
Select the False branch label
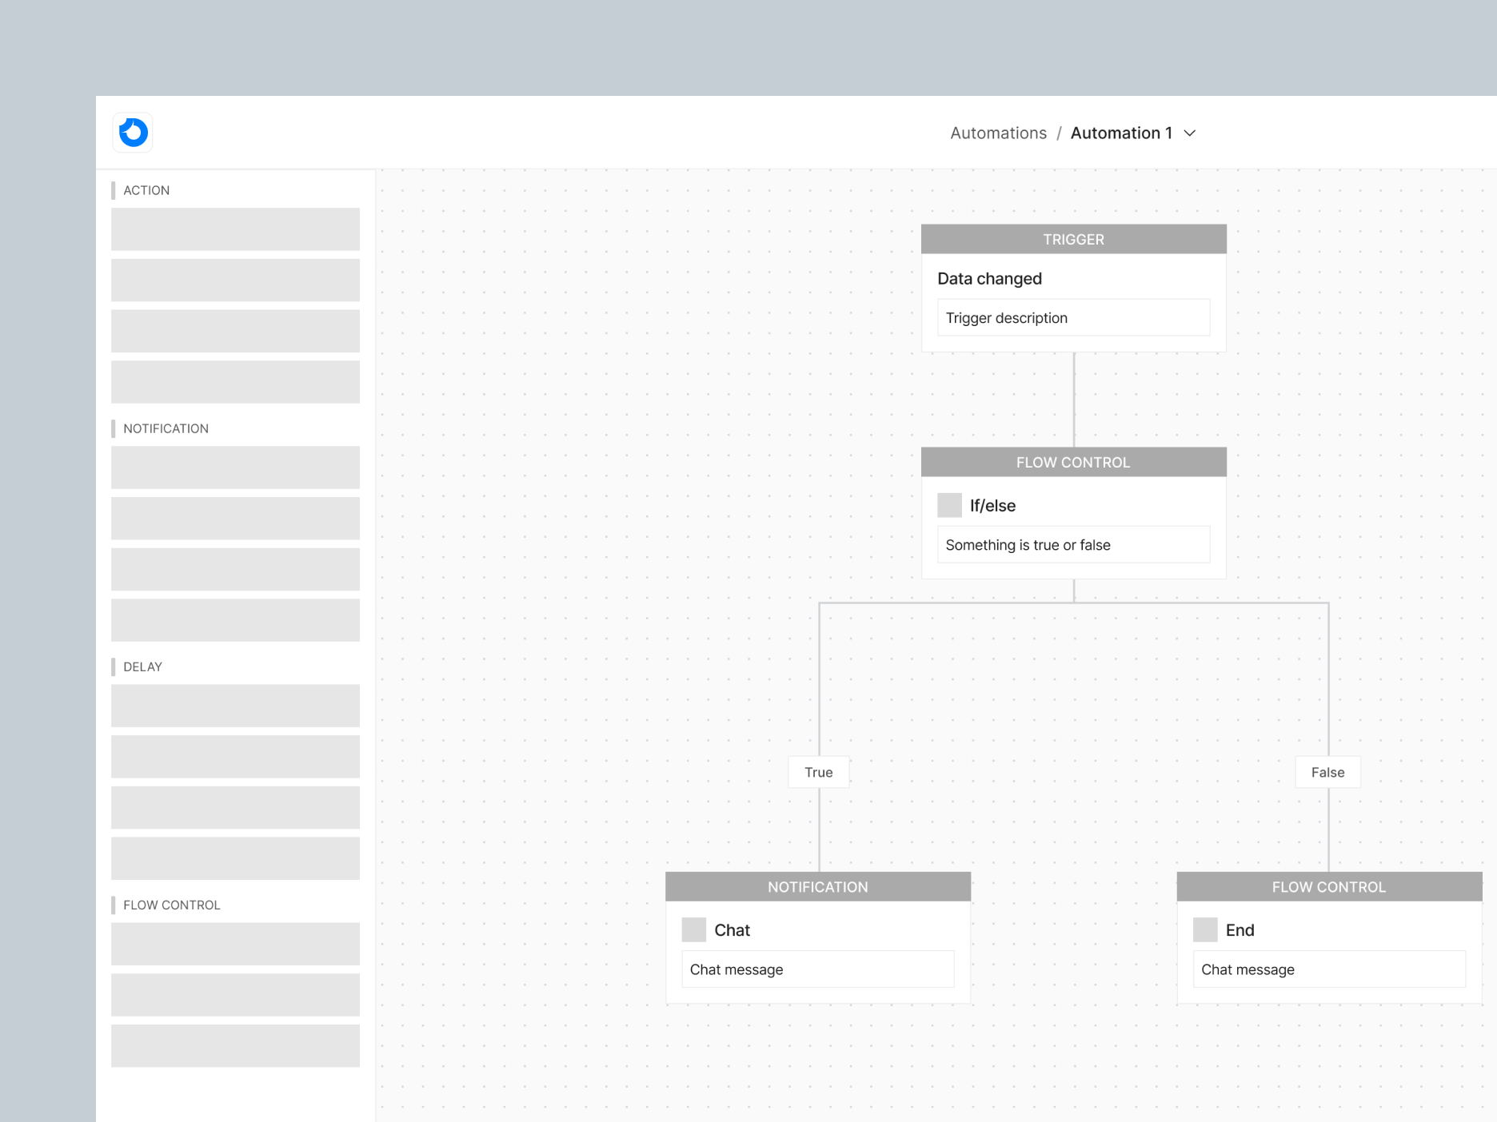coord(1327,772)
